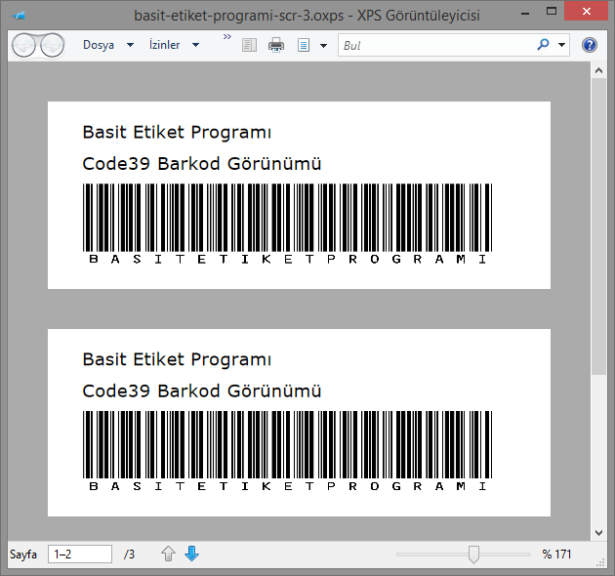Viewport: 615px width, 576px height.
Task: Expand the İzinler dropdown arrow
Action: 195,45
